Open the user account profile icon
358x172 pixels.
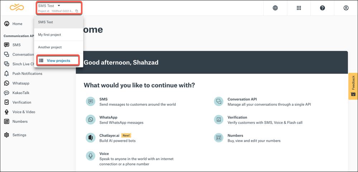click(346, 8)
